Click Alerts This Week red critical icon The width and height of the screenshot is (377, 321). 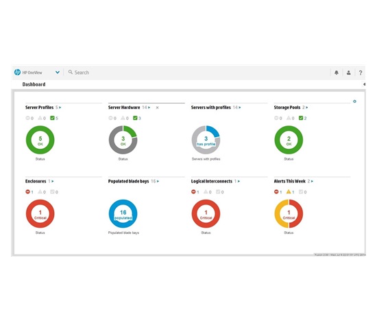coord(276,191)
